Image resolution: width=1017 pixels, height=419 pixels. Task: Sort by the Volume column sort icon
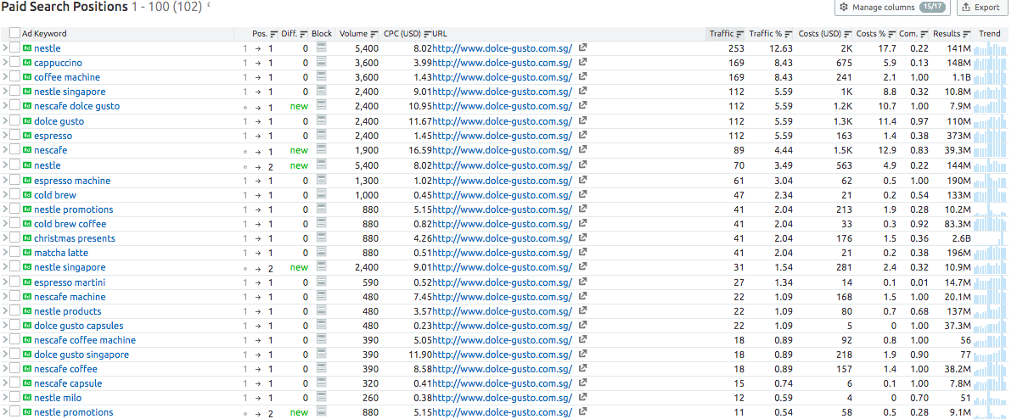coord(374,34)
